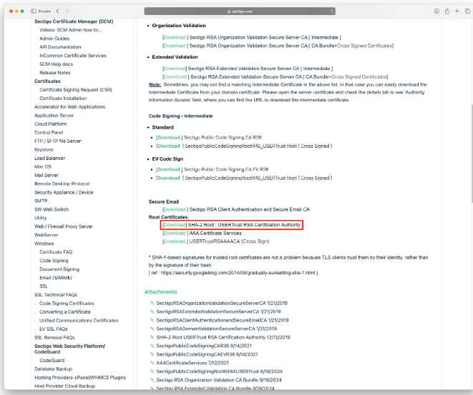Open EV SSL FAQs
The image size is (473, 395).
click(54, 329)
